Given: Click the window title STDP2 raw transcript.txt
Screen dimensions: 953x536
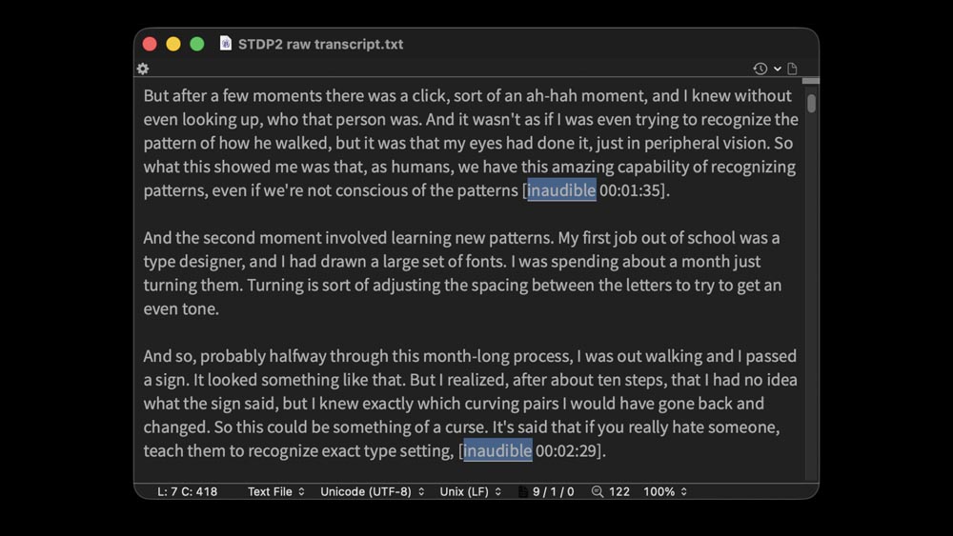Looking at the screenshot, I should (x=320, y=44).
